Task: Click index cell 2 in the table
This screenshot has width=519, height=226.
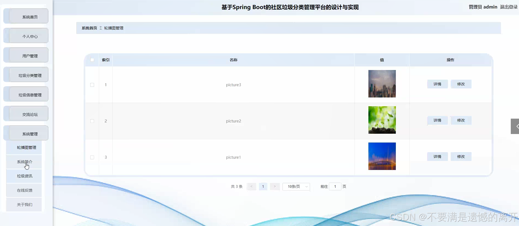Action: click(x=106, y=121)
